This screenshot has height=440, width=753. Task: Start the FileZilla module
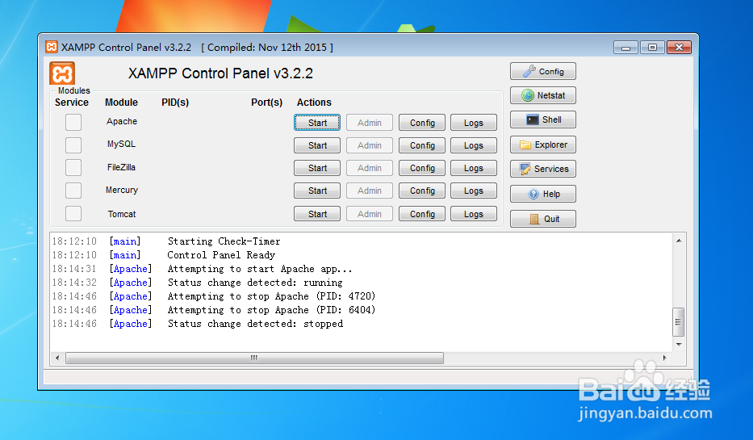click(x=317, y=168)
